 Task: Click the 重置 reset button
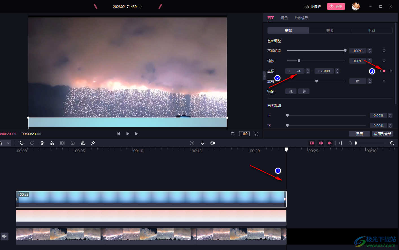[359, 134]
